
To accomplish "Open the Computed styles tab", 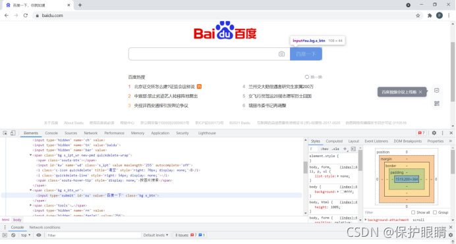I will coord(334,141).
